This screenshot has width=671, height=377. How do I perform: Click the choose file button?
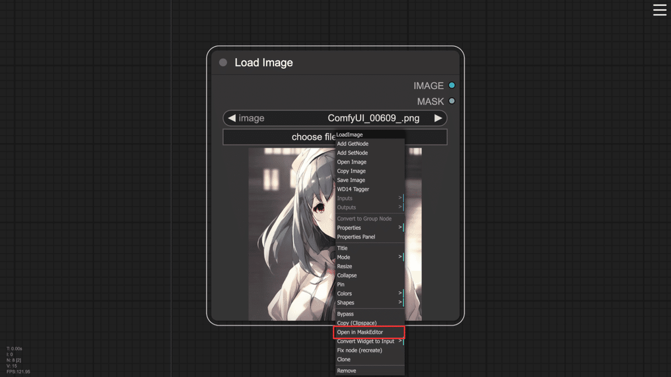pyautogui.click(x=335, y=137)
